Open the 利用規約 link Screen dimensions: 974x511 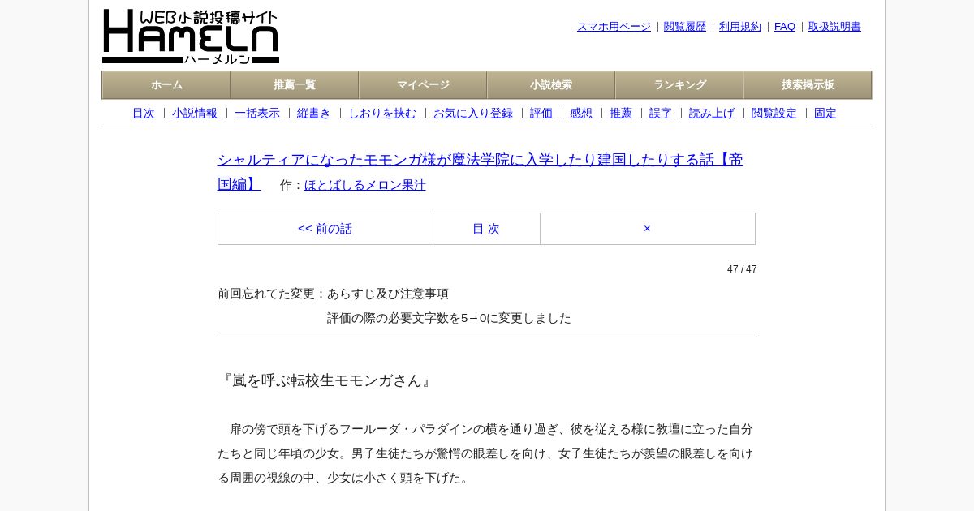pyautogui.click(x=740, y=27)
